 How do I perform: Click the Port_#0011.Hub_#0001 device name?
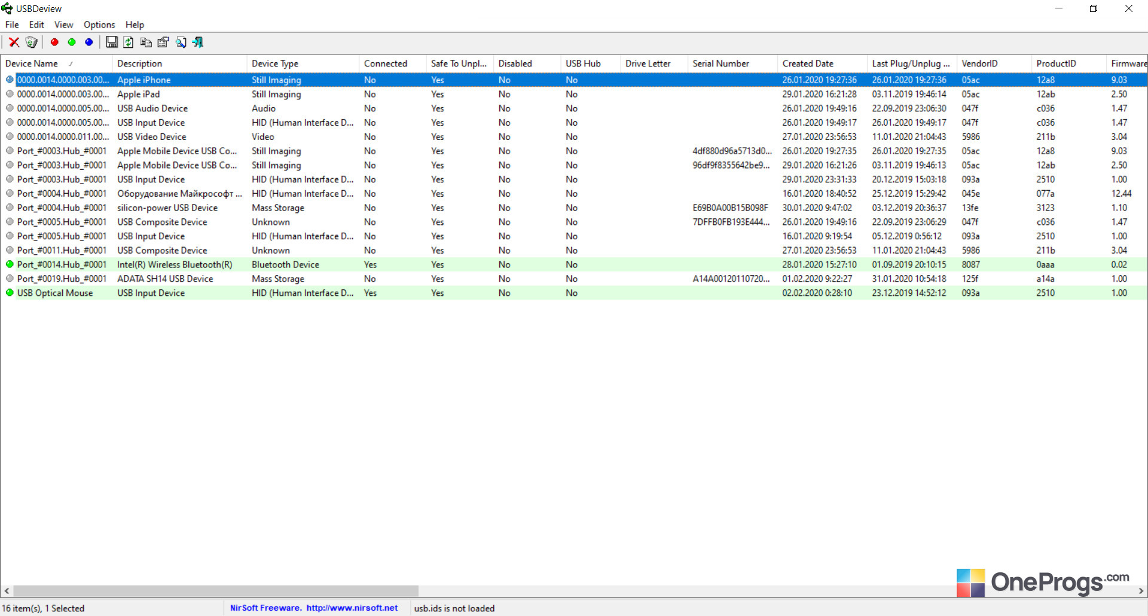pyautogui.click(x=62, y=250)
